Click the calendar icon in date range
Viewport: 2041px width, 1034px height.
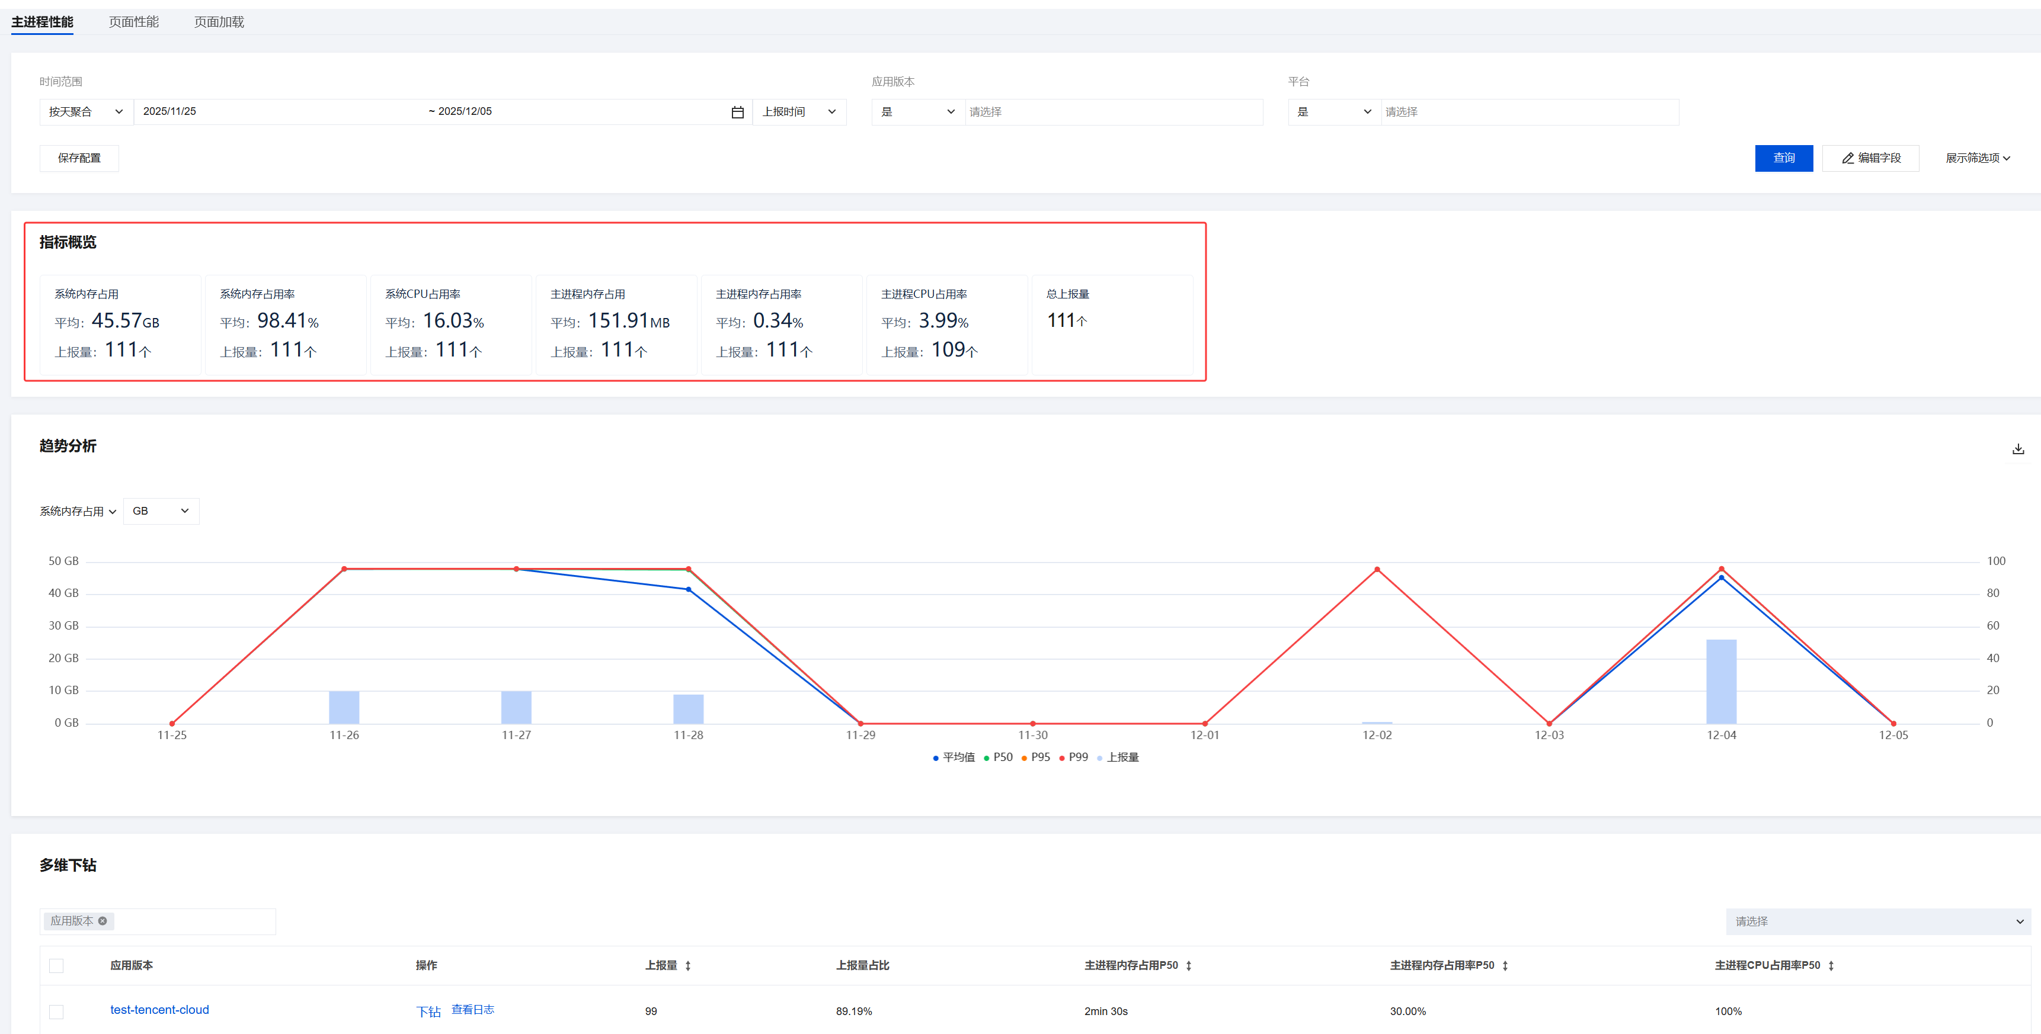(x=737, y=113)
